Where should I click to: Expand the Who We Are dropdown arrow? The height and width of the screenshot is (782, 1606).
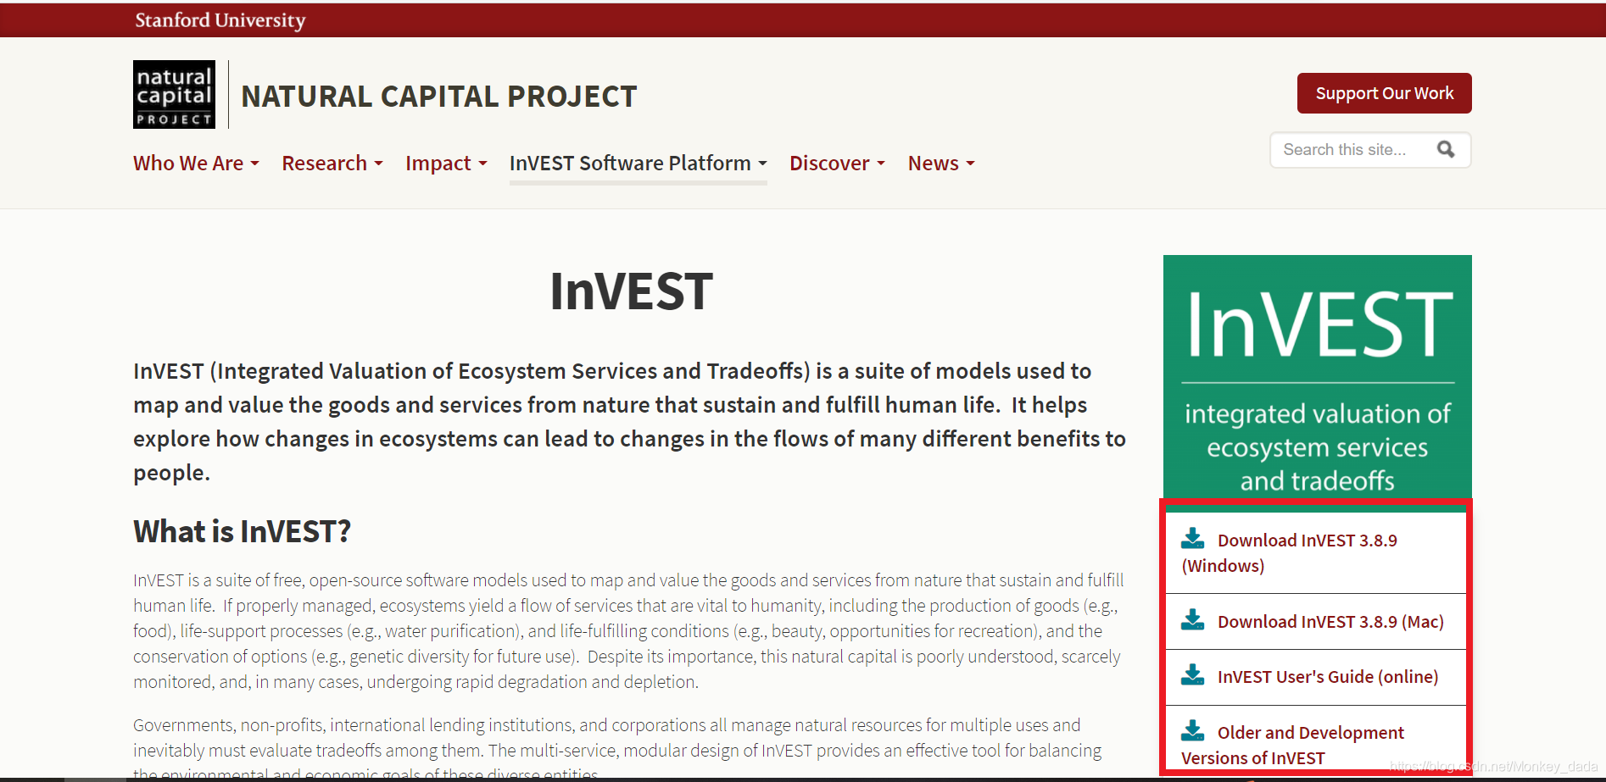[254, 164]
